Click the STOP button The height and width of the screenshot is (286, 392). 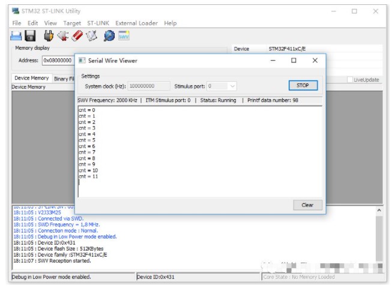click(x=303, y=85)
